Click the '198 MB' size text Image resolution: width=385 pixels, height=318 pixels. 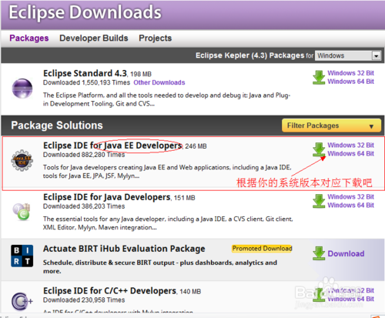pos(141,74)
